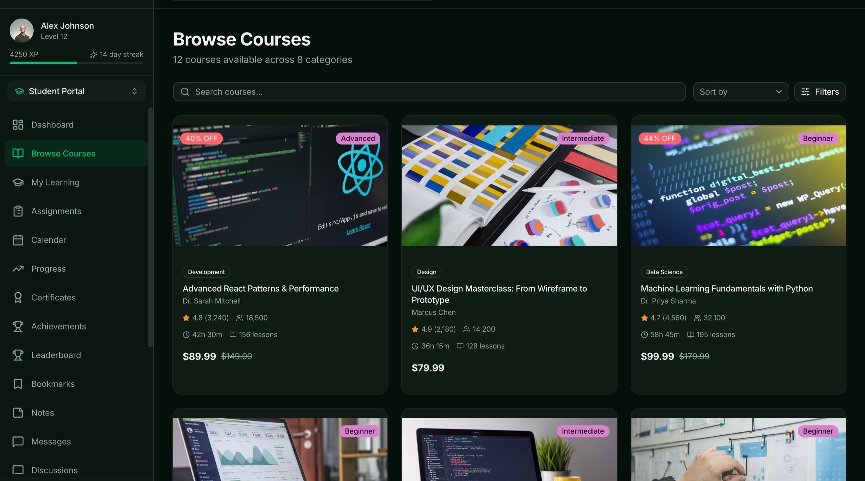This screenshot has height=481, width=865.
Task: Click the XP progress bar
Action: (77, 63)
